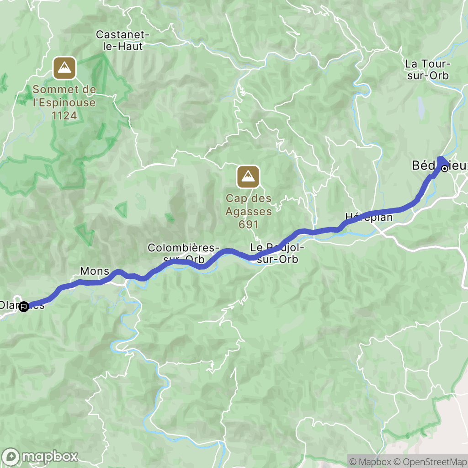Open the © Mapbox attribution link
The height and width of the screenshot is (468, 468).
pos(370,462)
